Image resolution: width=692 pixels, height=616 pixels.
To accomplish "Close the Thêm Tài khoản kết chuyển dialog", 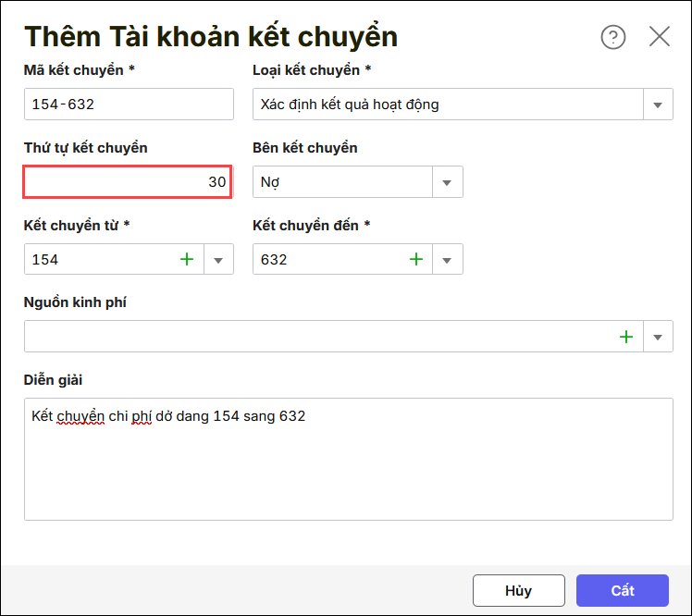I will point(660,37).
